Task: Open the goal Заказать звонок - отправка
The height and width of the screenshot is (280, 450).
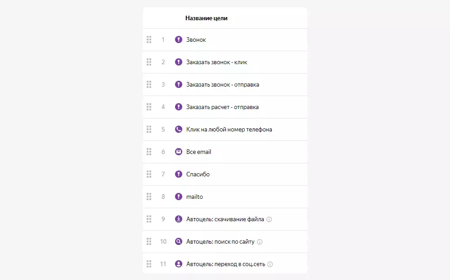Action: tap(222, 84)
